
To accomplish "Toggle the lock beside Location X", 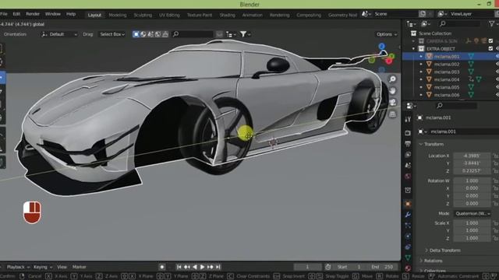I will pyautogui.click(x=496, y=156).
